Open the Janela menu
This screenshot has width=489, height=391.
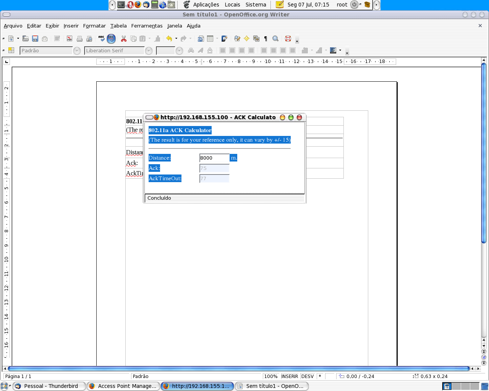coord(175,26)
